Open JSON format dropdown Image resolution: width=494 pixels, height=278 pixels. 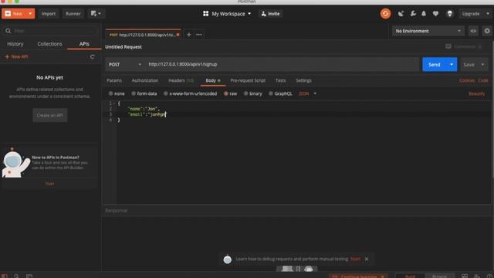[307, 93]
